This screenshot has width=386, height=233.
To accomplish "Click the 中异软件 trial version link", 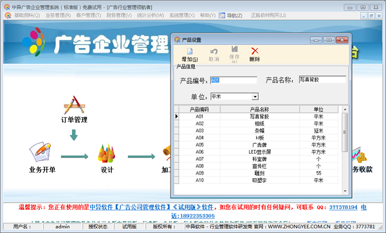I will pos(151,207).
